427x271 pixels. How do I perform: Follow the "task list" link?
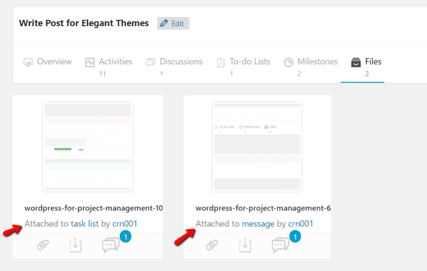pos(85,223)
